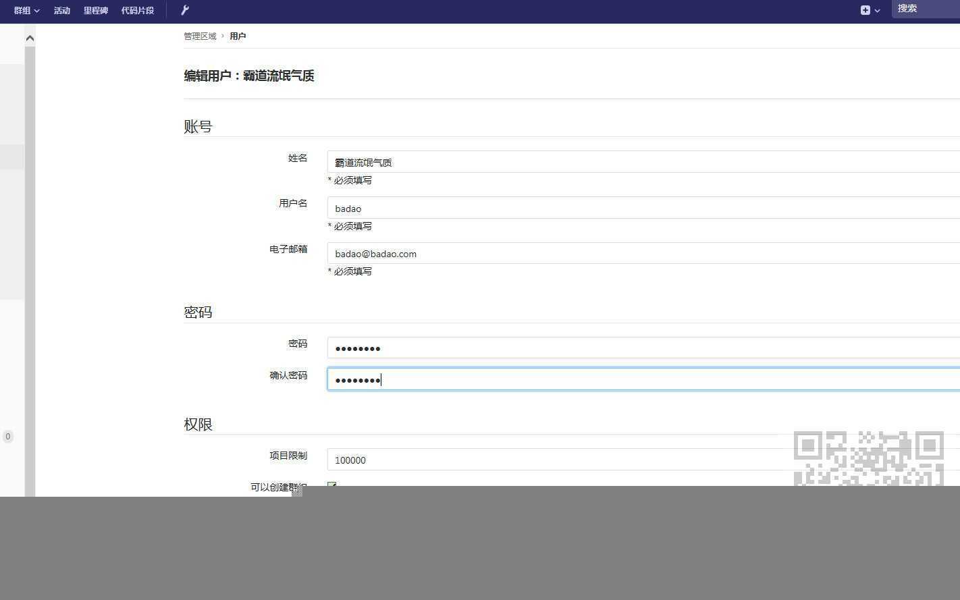The image size is (960, 600).
Task: Click the 编辑用户：霸道流氓气质 heading
Action: (249, 76)
